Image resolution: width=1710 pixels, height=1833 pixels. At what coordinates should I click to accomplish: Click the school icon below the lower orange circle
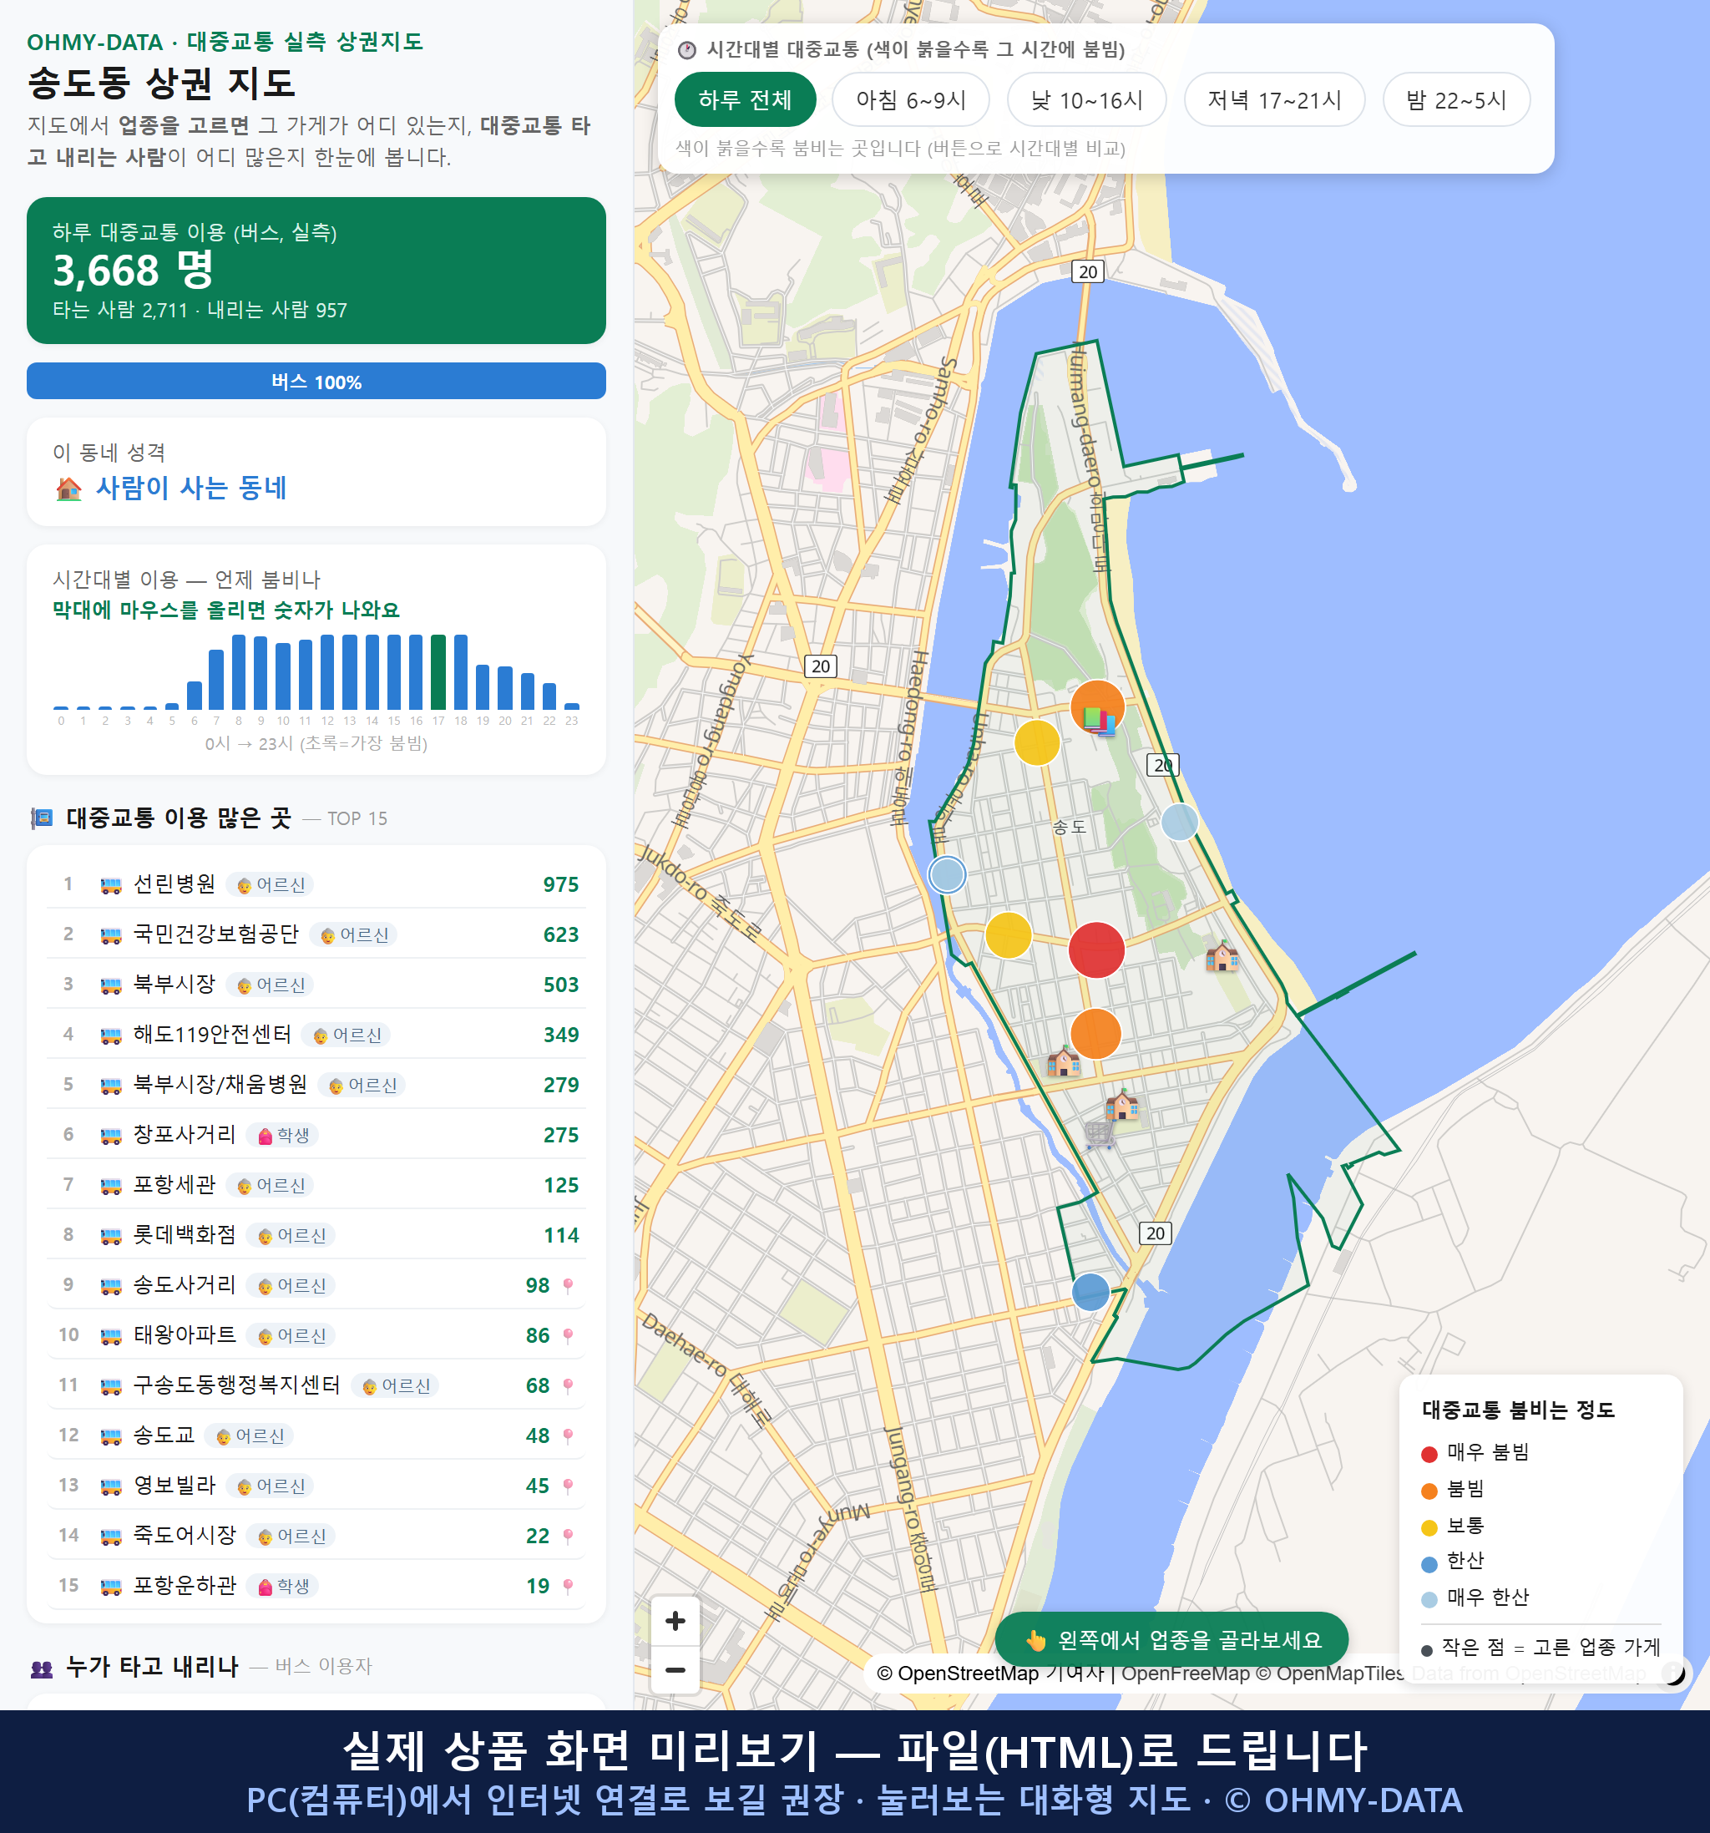pyautogui.click(x=1063, y=1061)
